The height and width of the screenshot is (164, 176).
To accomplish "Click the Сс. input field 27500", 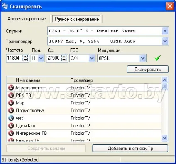I will click(54, 58).
